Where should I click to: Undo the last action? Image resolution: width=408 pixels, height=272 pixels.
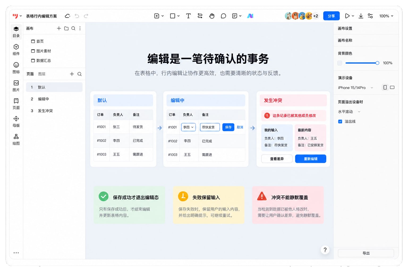(77, 16)
